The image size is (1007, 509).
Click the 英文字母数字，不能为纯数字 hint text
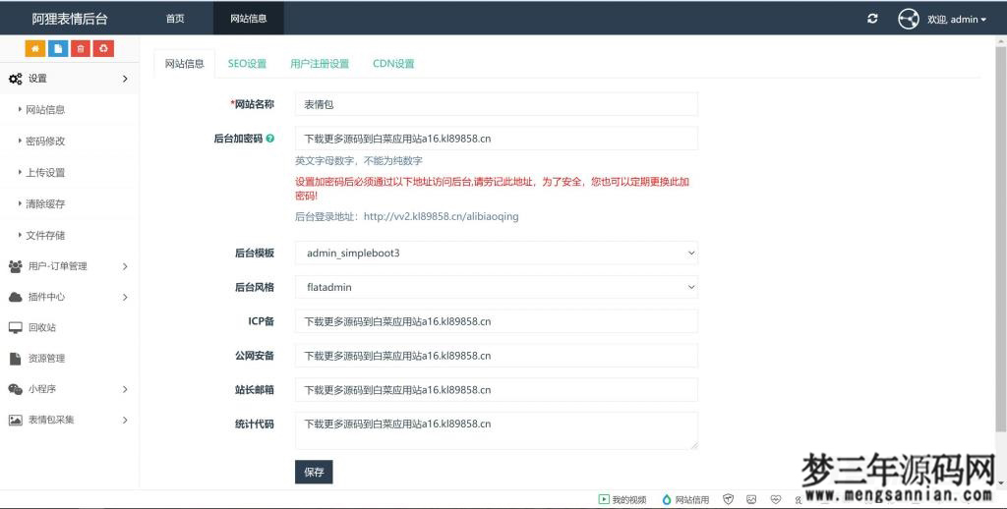(x=358, y=160)
